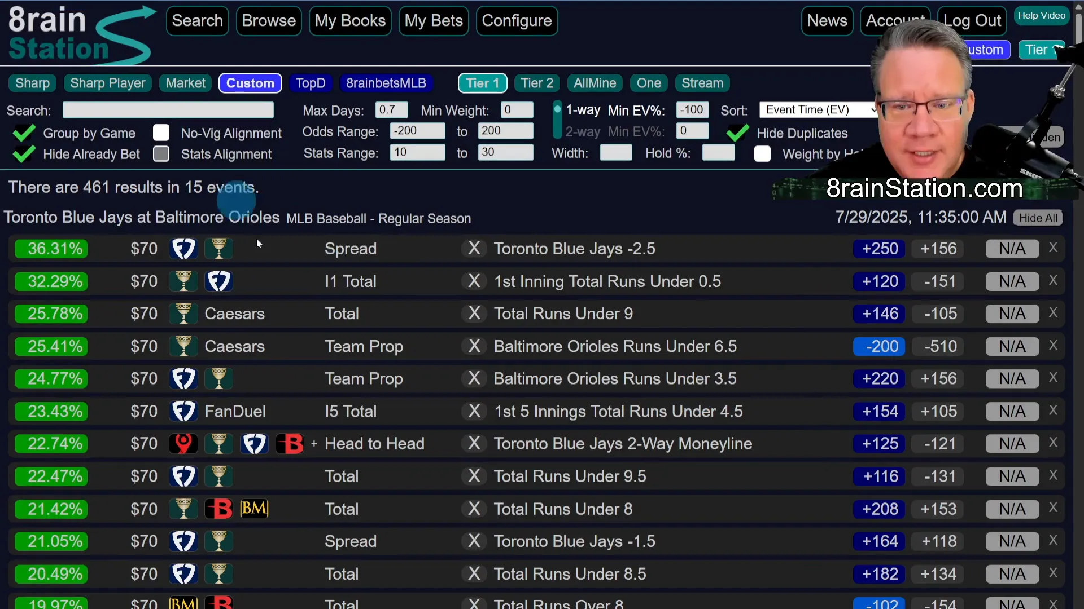Click X circle beside Total Runs Under 9
The width and height of the screenshot is (1084, 609).
(x=474, y=314)
